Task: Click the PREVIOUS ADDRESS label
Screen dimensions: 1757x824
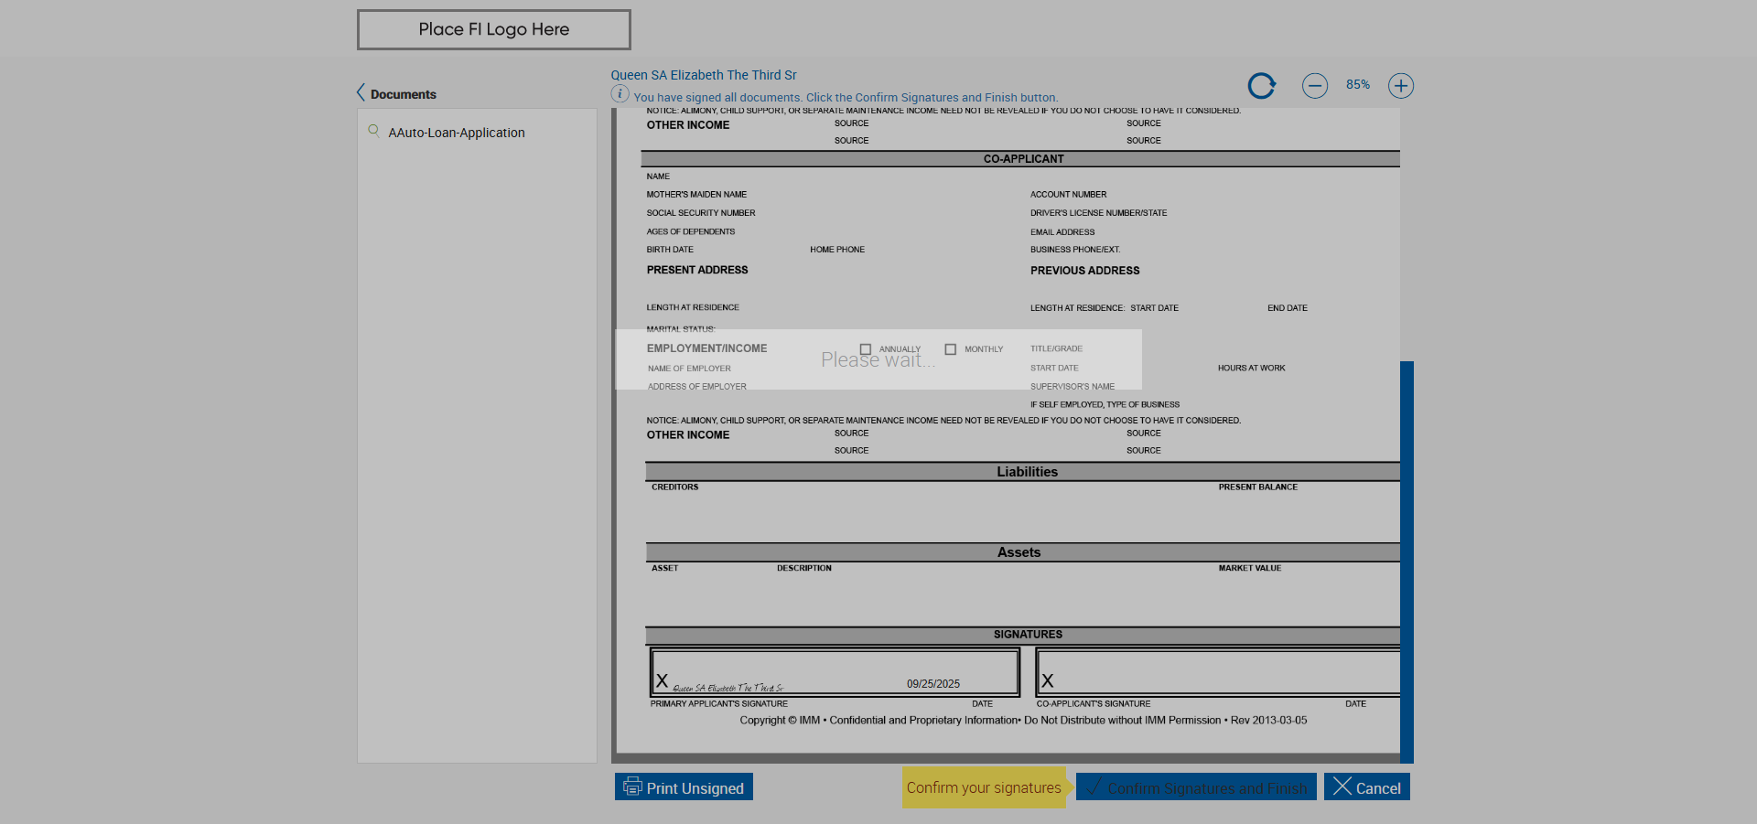Action: click(x=1085, y=271)
